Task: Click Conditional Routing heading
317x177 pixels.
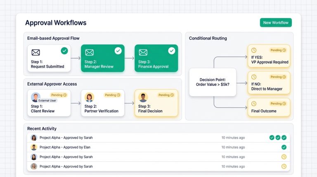Action: pyautogui.click(x=208, y=38)
